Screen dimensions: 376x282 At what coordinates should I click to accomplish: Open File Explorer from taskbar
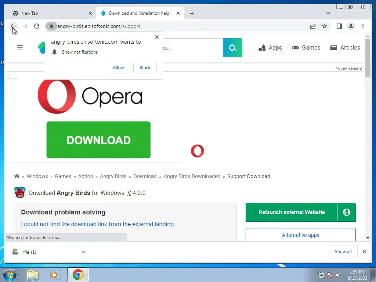coord(33,275)
